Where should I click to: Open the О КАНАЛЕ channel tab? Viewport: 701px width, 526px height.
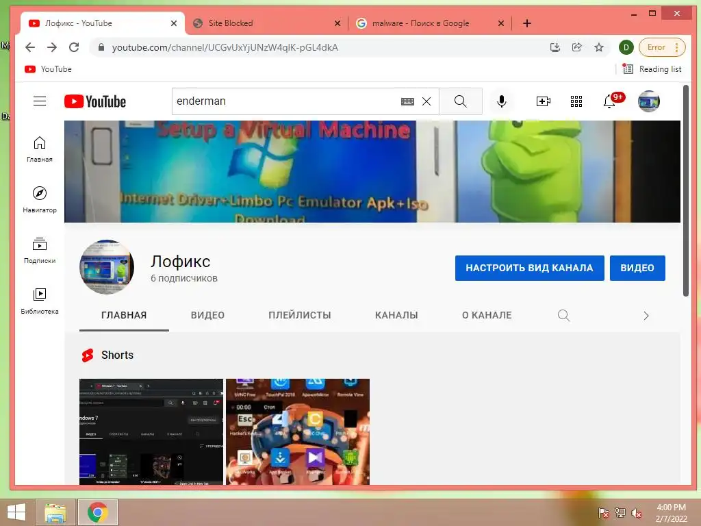(487, 315)
